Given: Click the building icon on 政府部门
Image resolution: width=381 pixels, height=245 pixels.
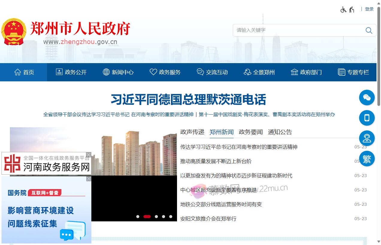Looking at the screenshot, I should [x=294, y=72].
